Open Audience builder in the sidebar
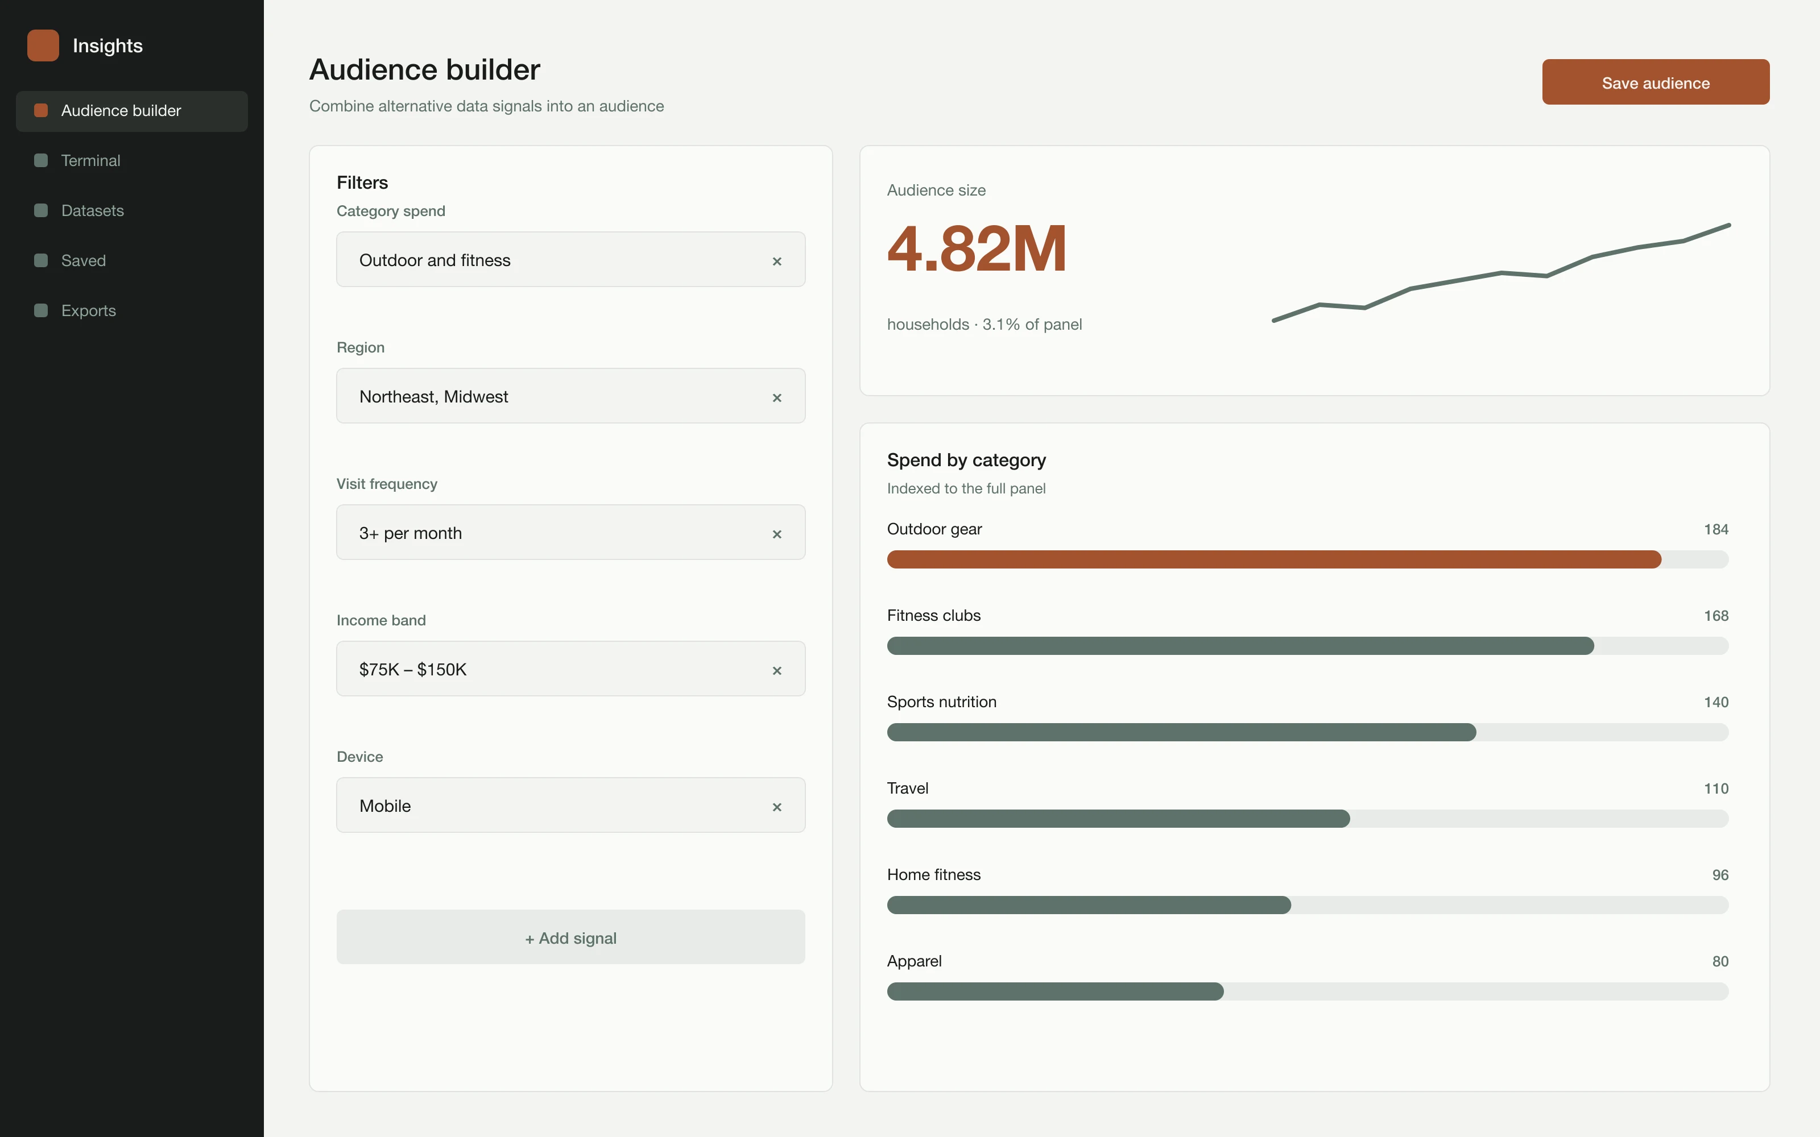This screenshot has height=1137, width=1820. 131,111
